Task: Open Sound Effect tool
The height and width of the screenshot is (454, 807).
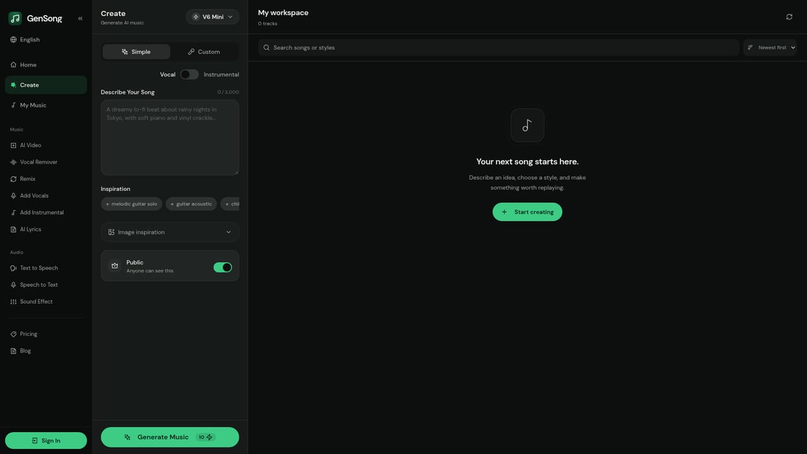Action: (45, 301)
